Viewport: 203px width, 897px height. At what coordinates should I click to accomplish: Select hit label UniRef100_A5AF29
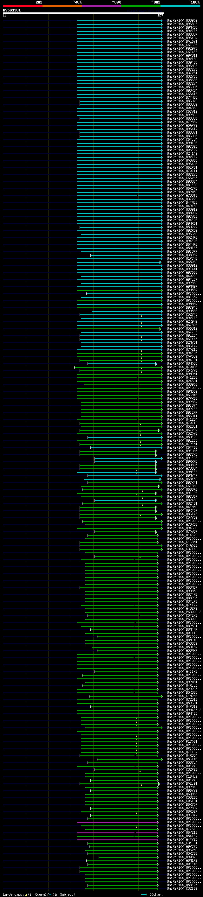[x=182, y=437]
